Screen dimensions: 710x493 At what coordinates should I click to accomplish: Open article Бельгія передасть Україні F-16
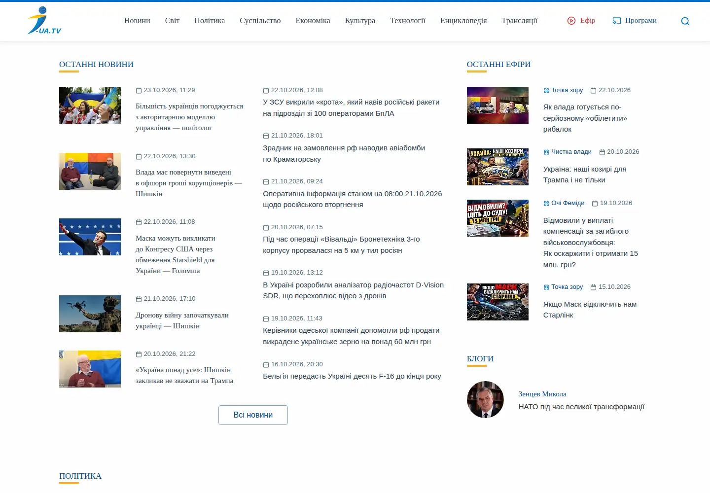coord(352,376)
